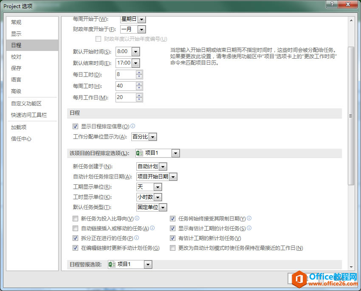
Task: Click the Help question mark on the title bar
Action: (331, 5)
